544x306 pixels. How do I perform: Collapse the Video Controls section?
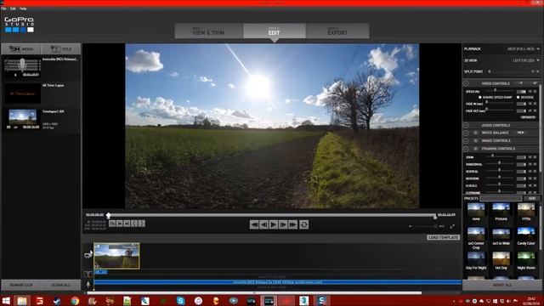[466, 83]
